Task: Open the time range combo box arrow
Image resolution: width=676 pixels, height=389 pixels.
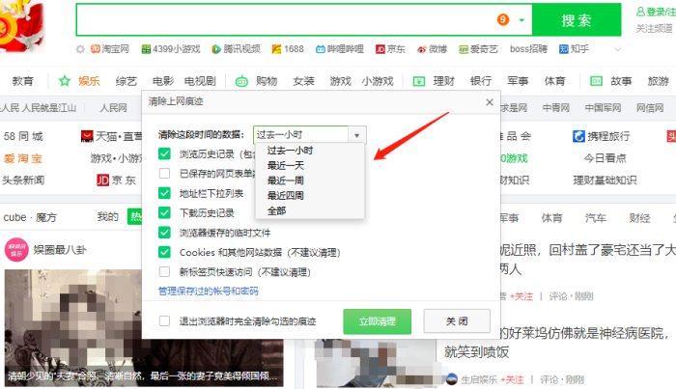Action: tap(357, 135)
